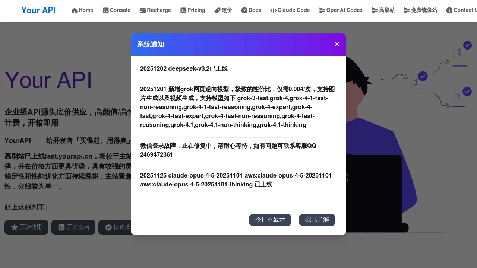Select the Console icon in the navbar

tap(106, 10)
